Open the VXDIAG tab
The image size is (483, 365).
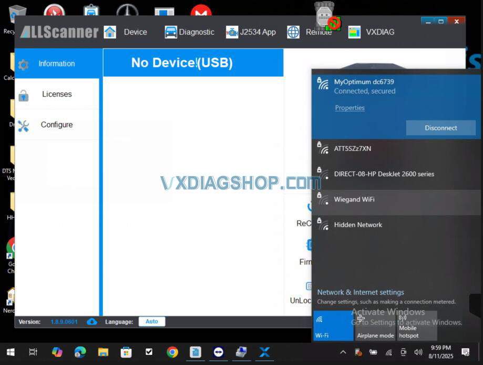(380, 32)
